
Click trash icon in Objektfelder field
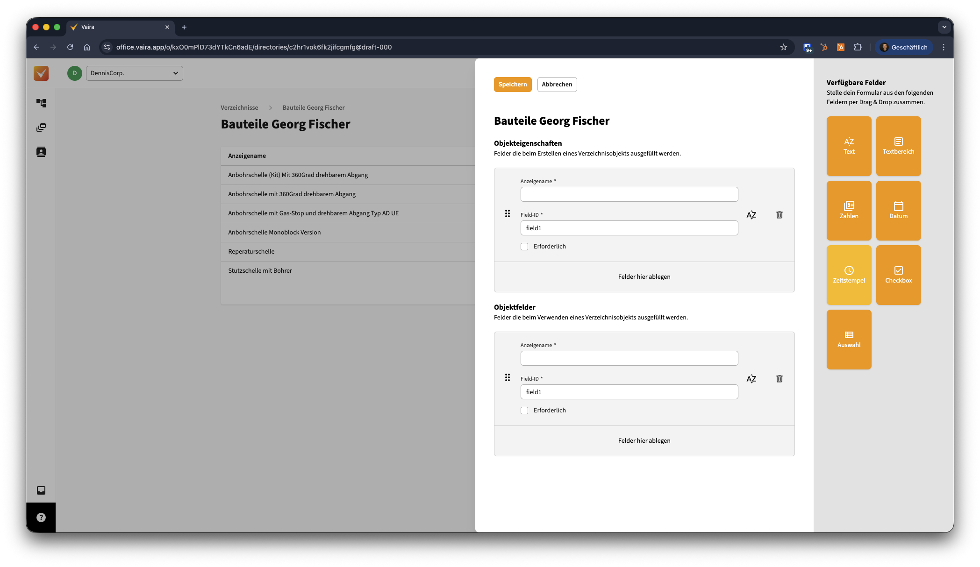point(779,379)
